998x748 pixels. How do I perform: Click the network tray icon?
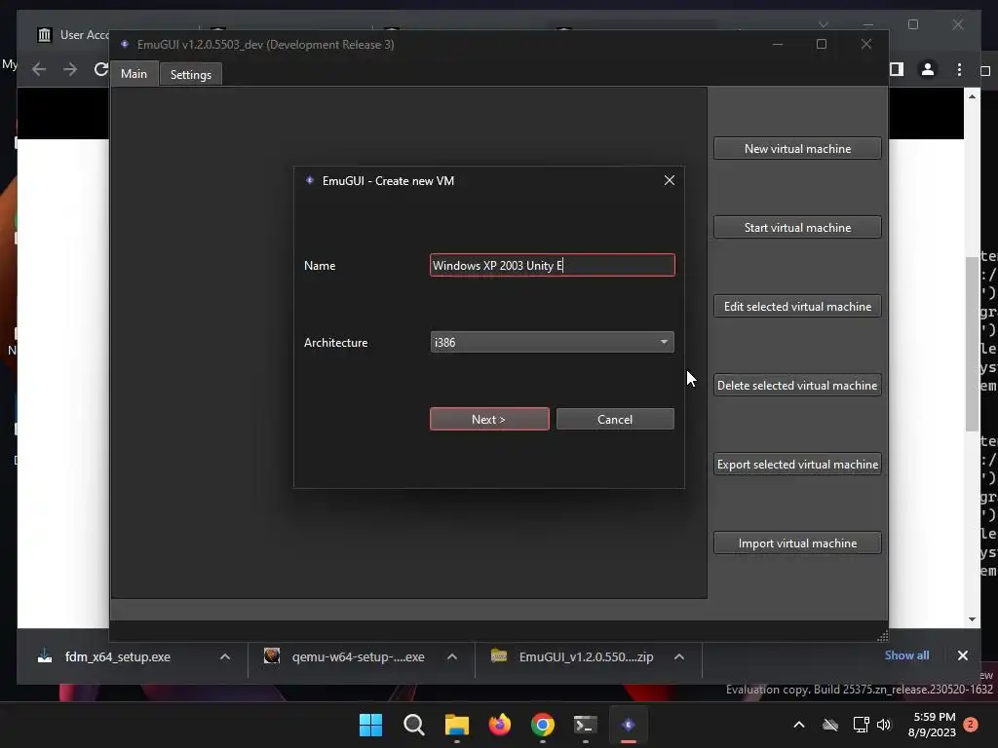[862, 725]
